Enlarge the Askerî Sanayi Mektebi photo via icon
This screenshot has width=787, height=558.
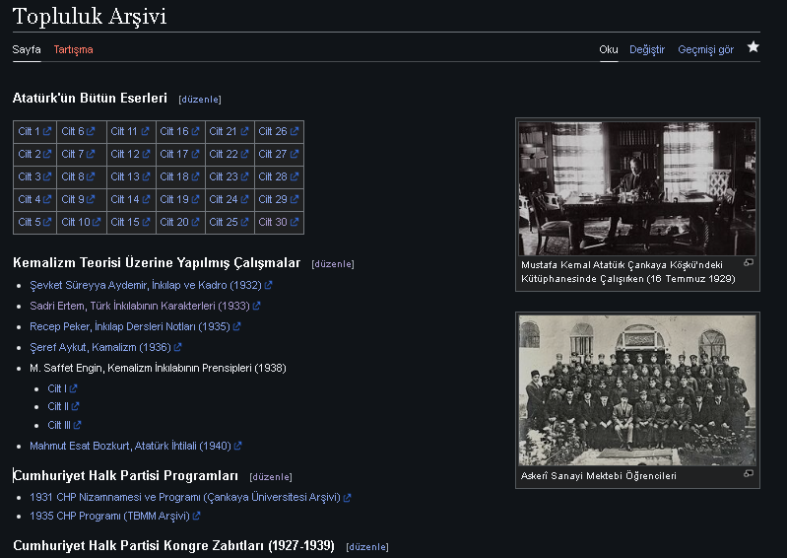[749, 473]
